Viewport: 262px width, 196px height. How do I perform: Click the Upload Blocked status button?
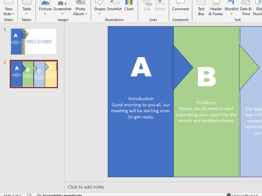(x=242, y=195)
